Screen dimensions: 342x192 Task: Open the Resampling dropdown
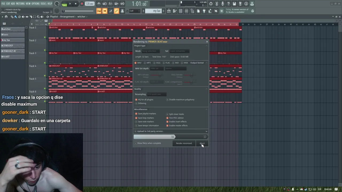coord(157,94)
